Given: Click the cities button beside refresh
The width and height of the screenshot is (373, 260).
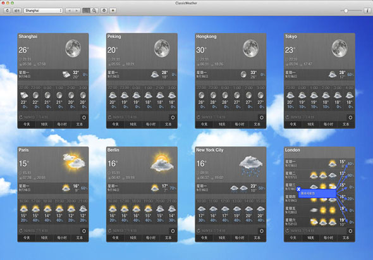Looking at the screenshot, I should [x=17, y=11].
